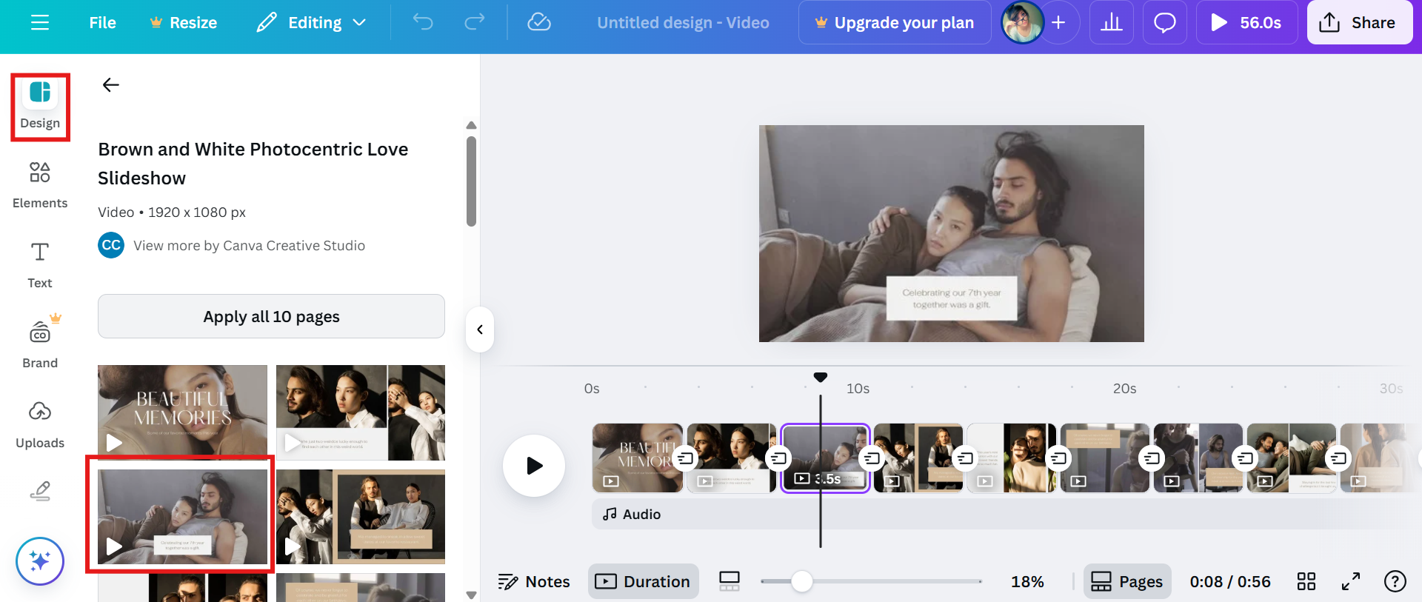The height and width of the screenshot is (602, 1422).
Task: Select the Celebrating our 7th year text box
Action: point(952,298)
